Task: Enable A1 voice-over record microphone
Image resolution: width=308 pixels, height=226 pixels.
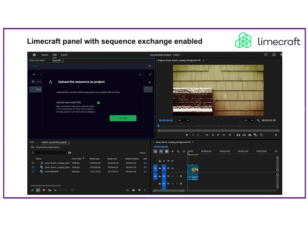Action: click(181, 176)
